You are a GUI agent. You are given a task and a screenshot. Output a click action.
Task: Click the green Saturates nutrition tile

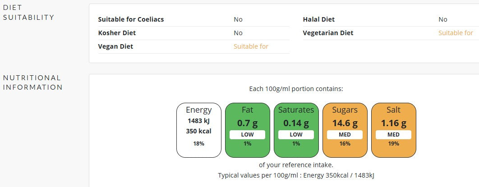(x=296, y=130)
